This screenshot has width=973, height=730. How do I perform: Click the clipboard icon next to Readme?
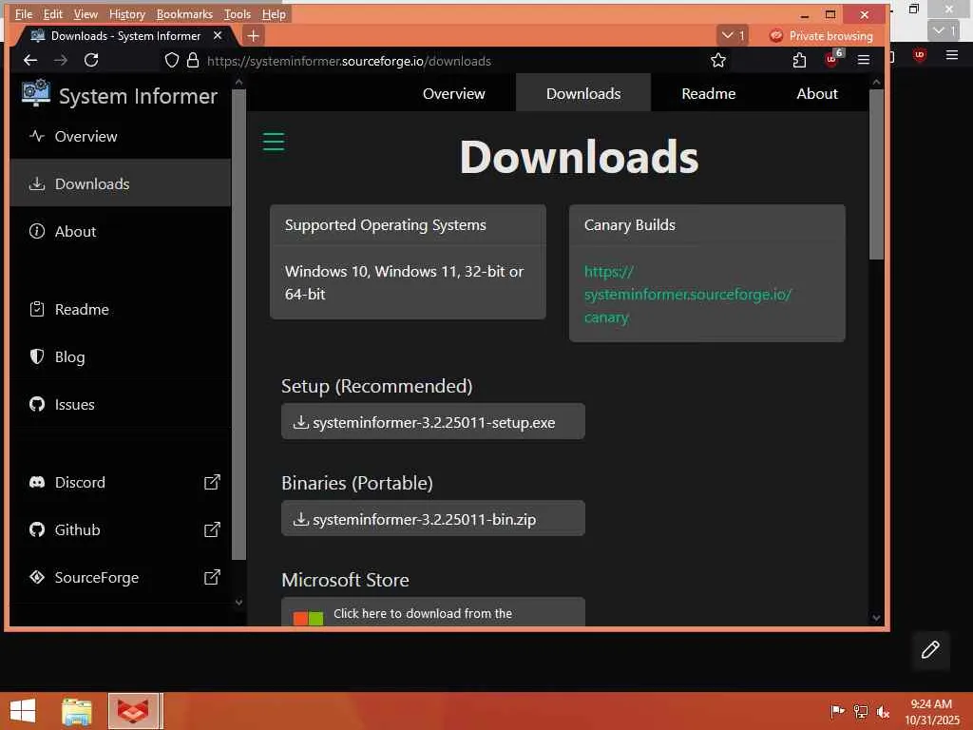tap(37, 309)
